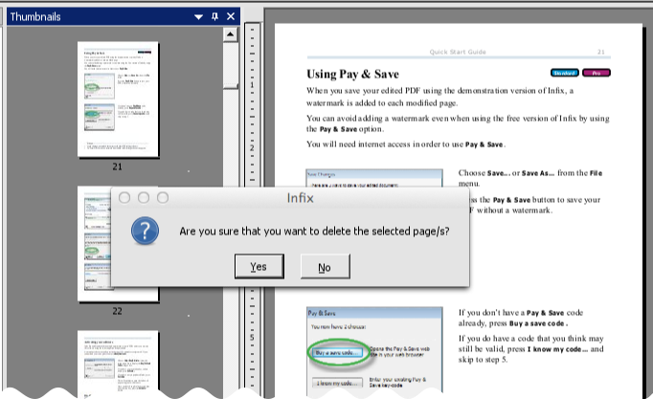Click the circled Buy a save code image

point(336,352)
